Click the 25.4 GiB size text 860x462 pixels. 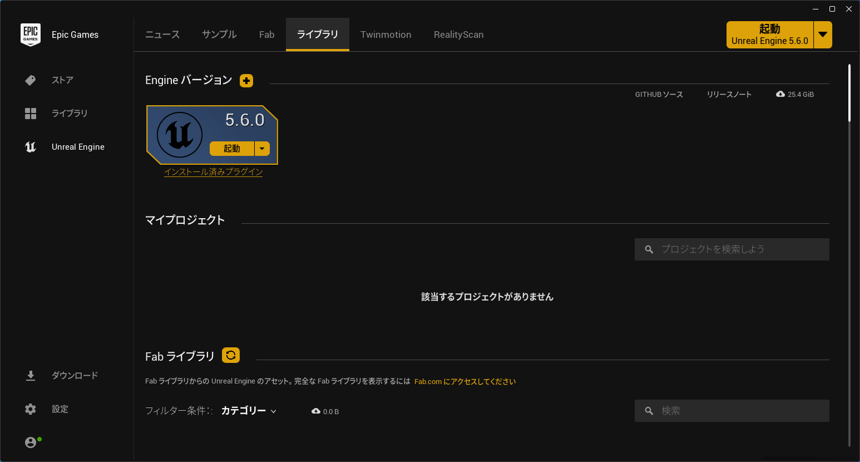[800, 95]
